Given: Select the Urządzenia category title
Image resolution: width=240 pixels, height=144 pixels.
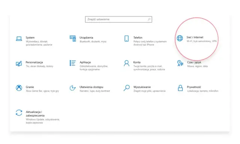Looking at the screenshot, I should click(x=86, y=37).
